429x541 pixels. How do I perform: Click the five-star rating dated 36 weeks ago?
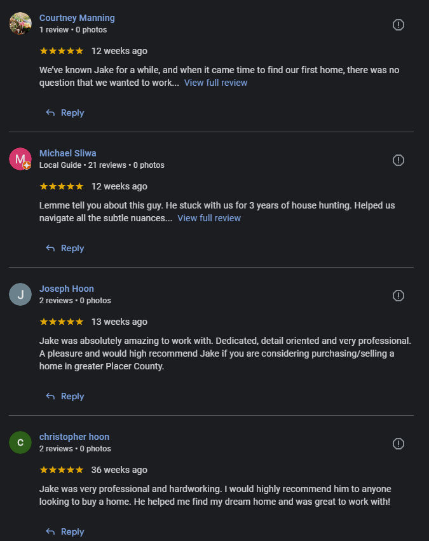(x=61, y=470)
